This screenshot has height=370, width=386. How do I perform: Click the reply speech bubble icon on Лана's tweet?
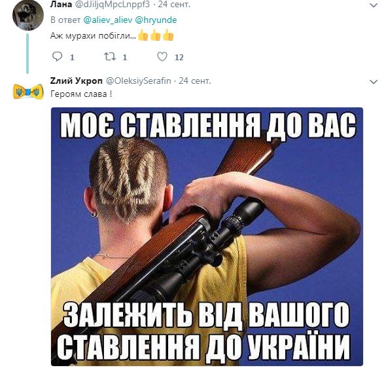(57, 57)
